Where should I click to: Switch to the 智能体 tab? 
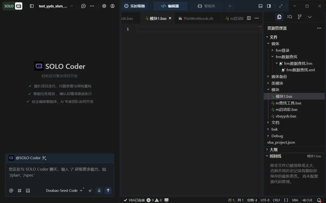pos(206,6)
